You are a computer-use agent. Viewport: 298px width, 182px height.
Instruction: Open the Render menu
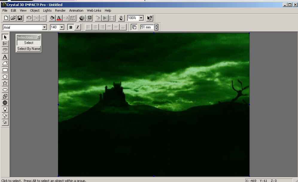(x=60, y=10)
